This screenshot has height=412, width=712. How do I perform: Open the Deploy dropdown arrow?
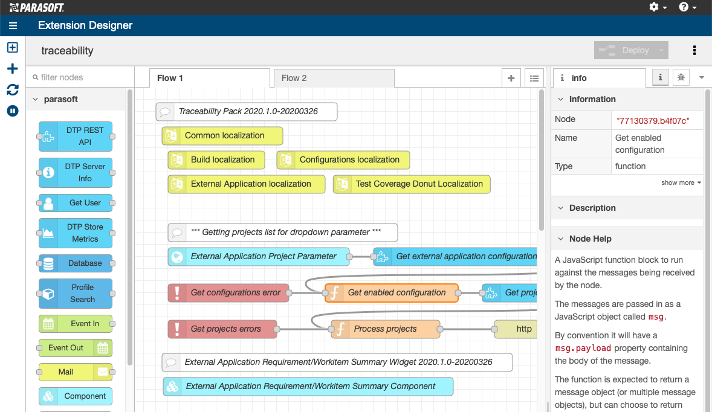(661, 50)
